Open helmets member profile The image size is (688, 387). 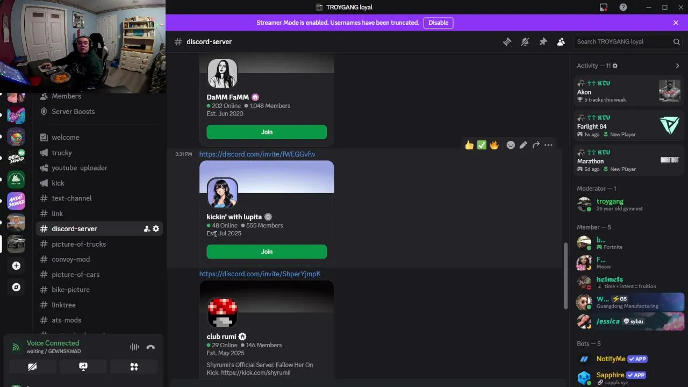tap(629, 283)
